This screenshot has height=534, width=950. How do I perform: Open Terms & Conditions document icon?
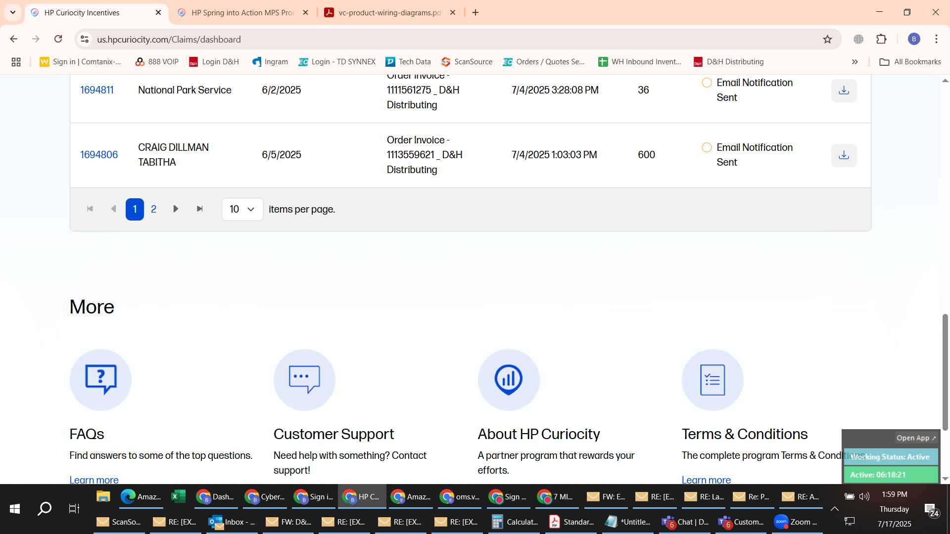712,380
